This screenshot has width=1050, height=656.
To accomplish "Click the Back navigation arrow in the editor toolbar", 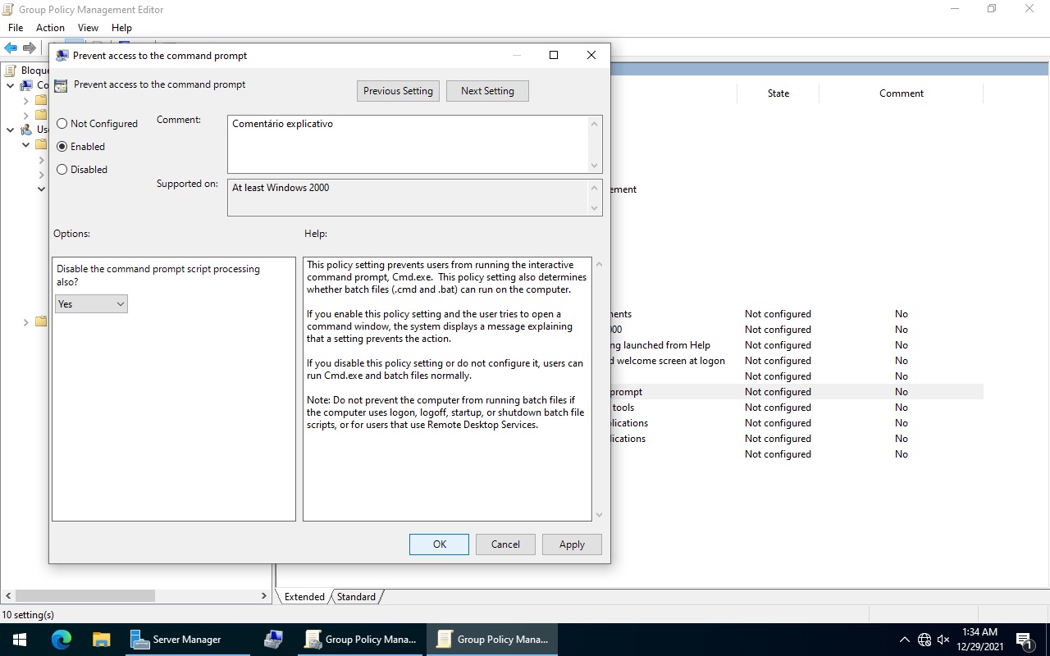I will (x=10, y=47).
